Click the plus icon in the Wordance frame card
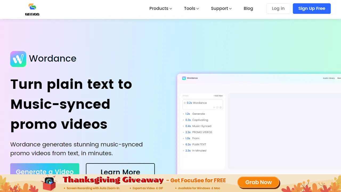Image resolution: width=341 pixels, height=192 pixels. [x=214, y=107]
